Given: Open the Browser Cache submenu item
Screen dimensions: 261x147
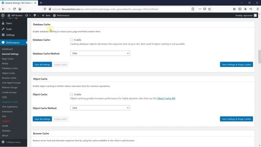Looking at the screenshot, I should pyautogui.click(x=9, y=78).
